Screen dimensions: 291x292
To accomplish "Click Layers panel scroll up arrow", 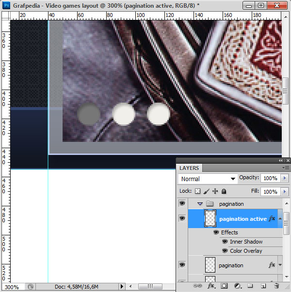I will 287,203.
